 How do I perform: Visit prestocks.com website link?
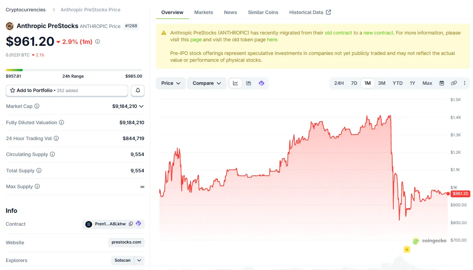[x=126, y=242]
